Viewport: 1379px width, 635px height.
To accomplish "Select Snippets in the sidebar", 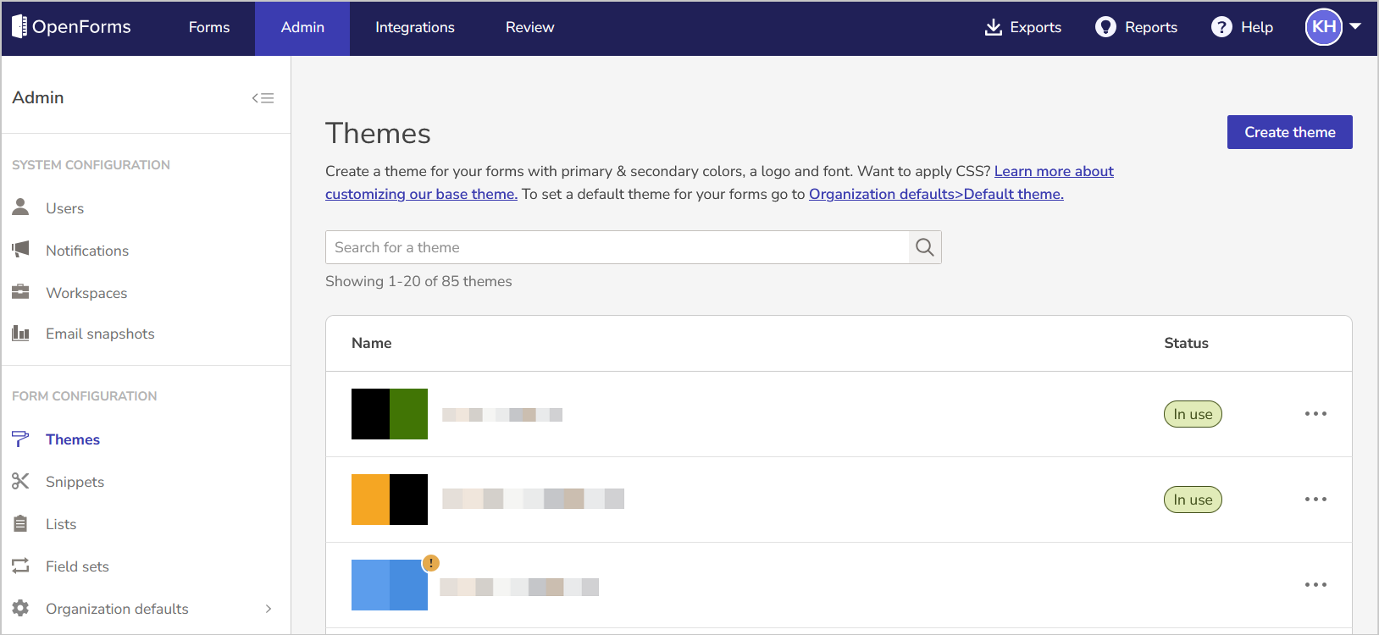I will point(75,482).
